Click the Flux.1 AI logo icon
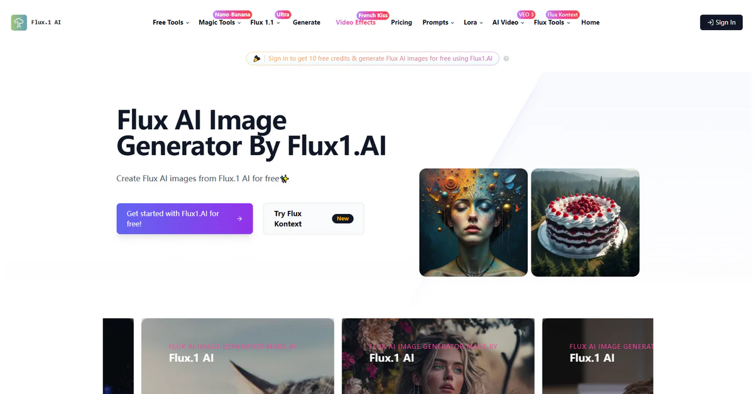The height and width of the screenshot is (394, 754). coord(19,23)
